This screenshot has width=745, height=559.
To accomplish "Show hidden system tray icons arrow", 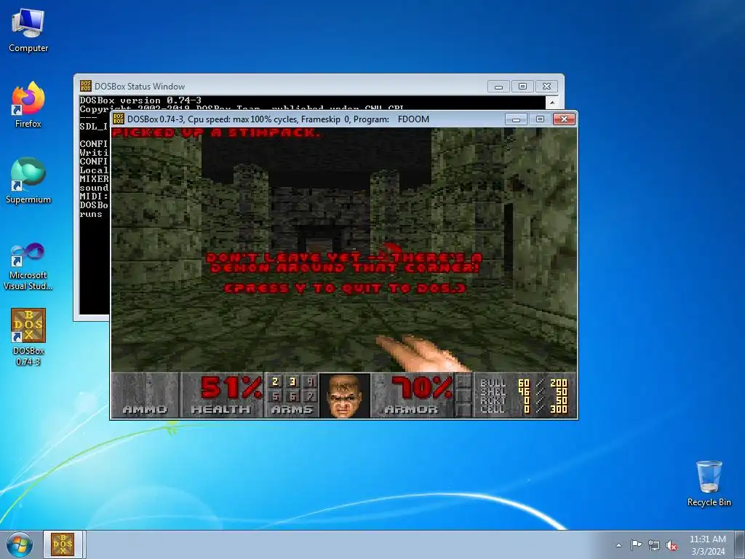I will click(x=618, y=545).
